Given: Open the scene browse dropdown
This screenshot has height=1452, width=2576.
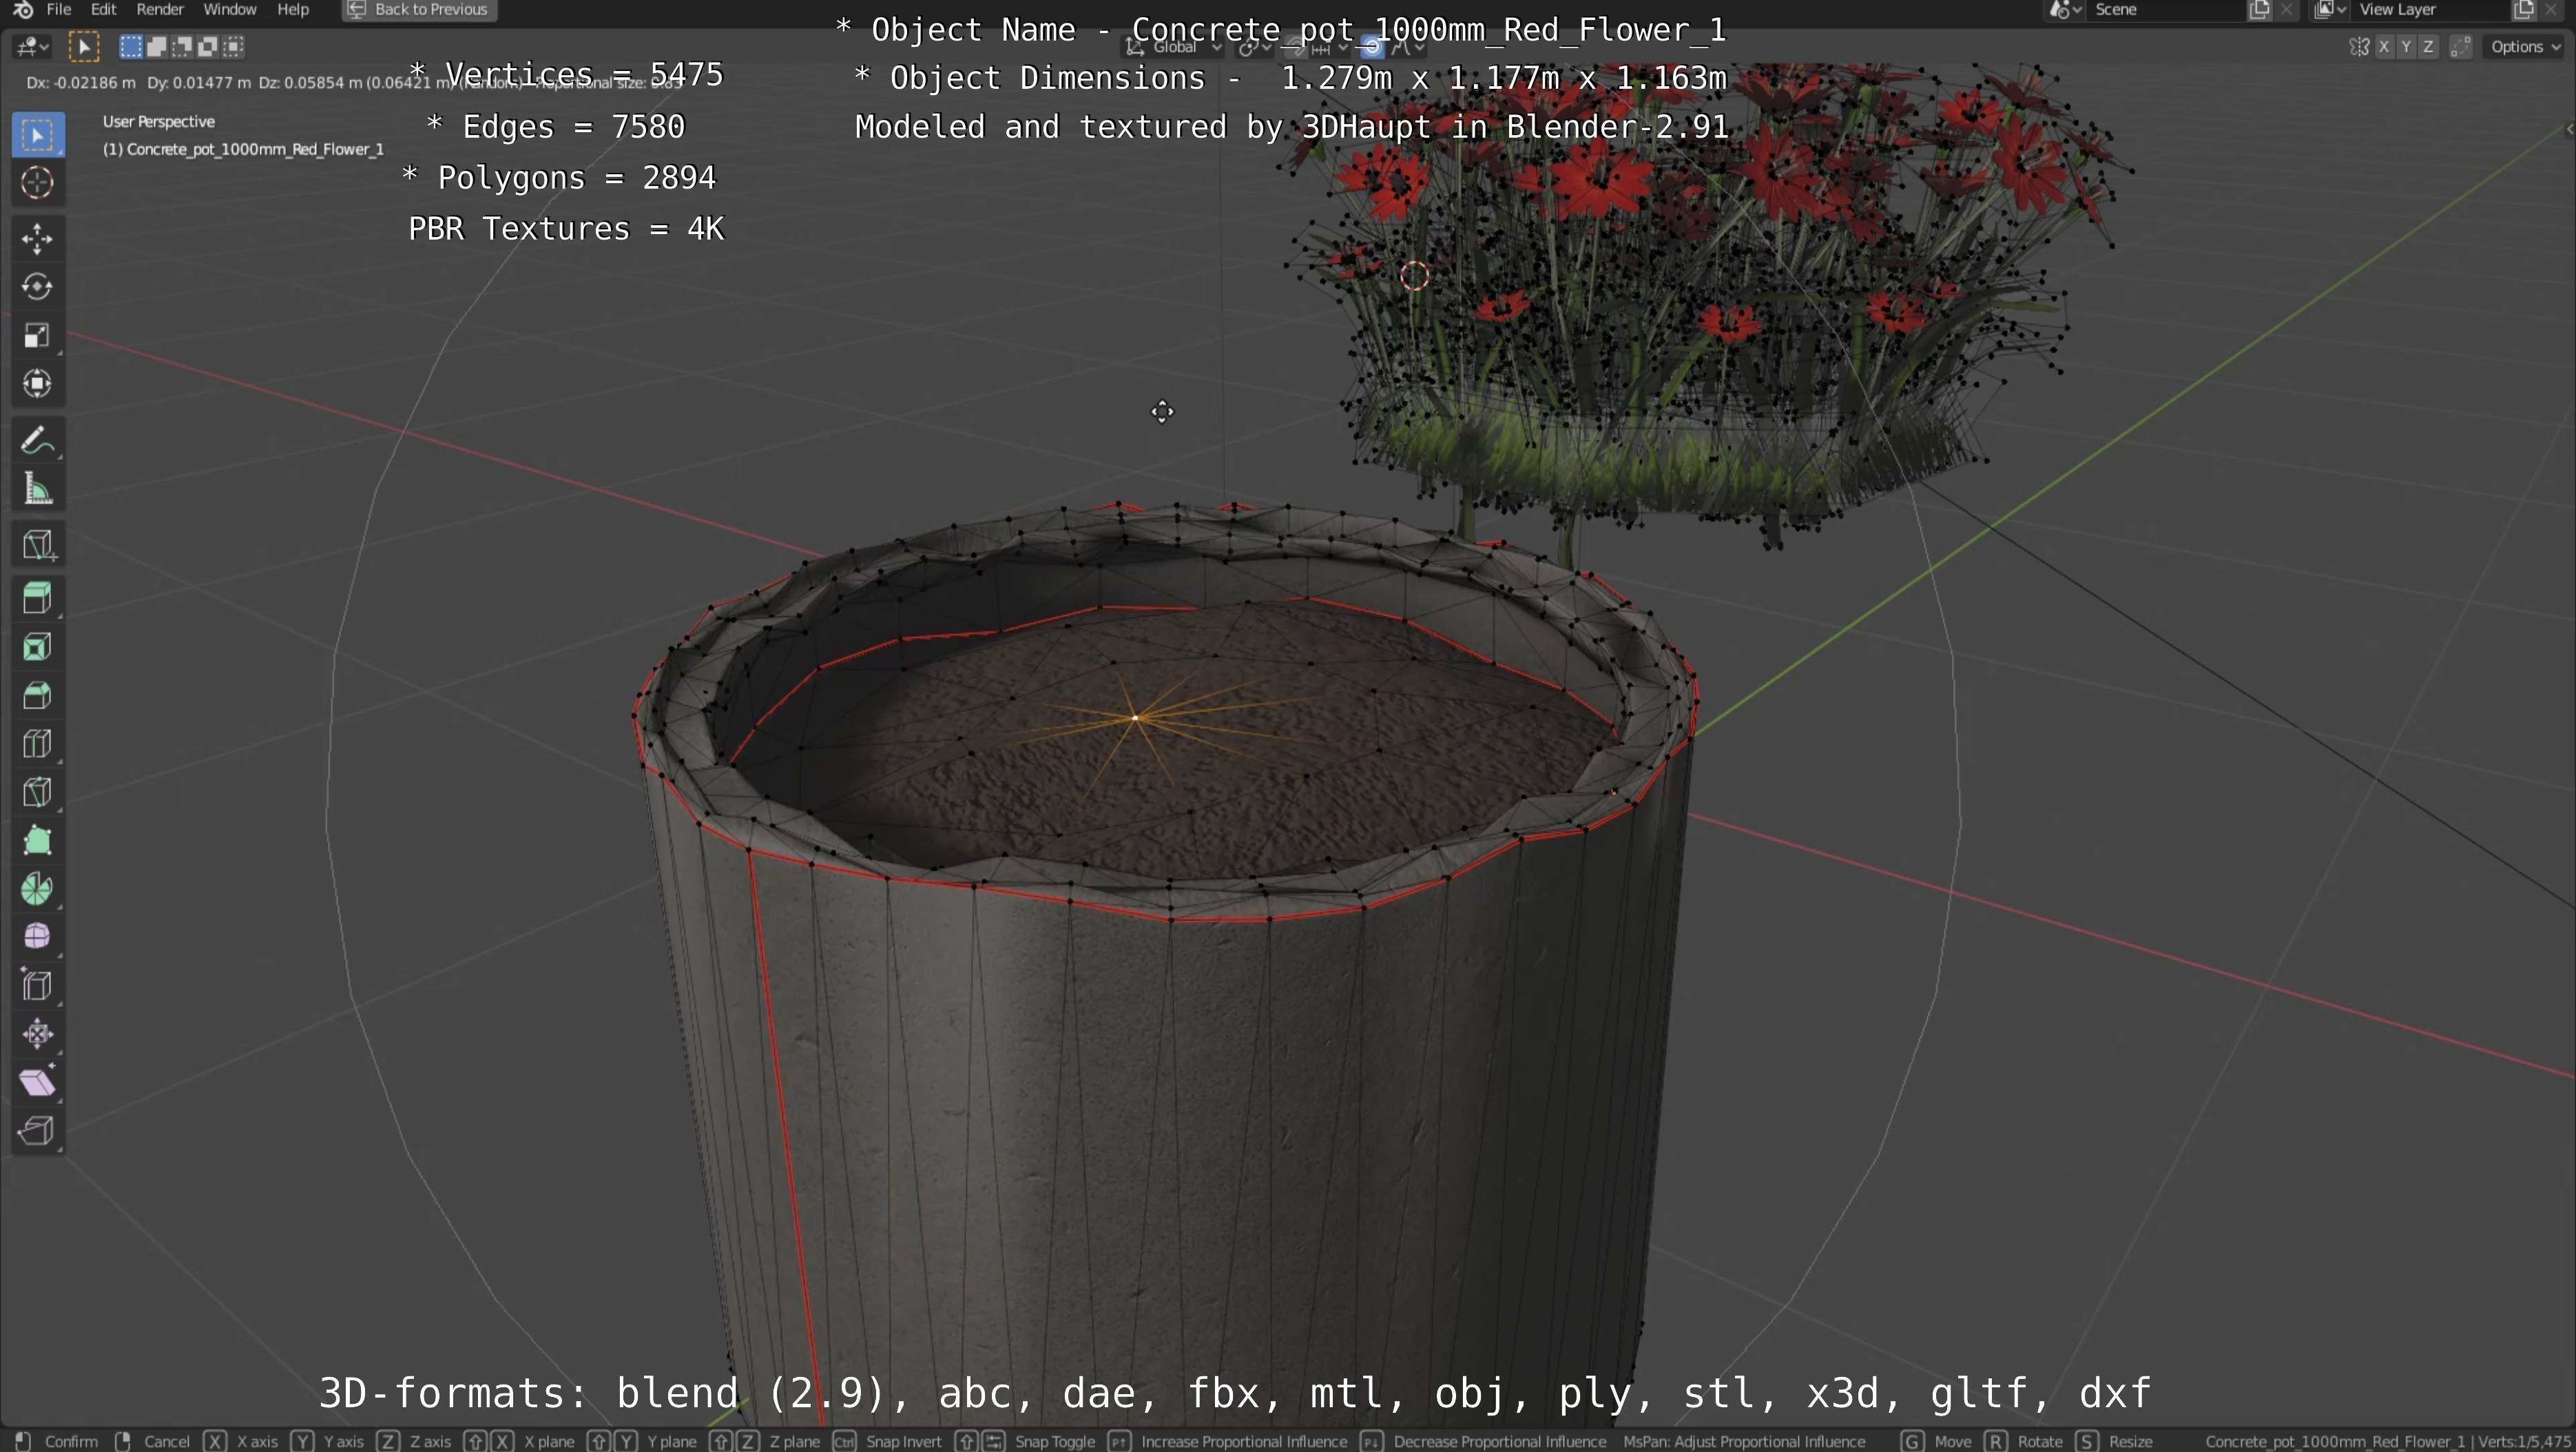Looking at the screenshot, I should [2066, 10].
